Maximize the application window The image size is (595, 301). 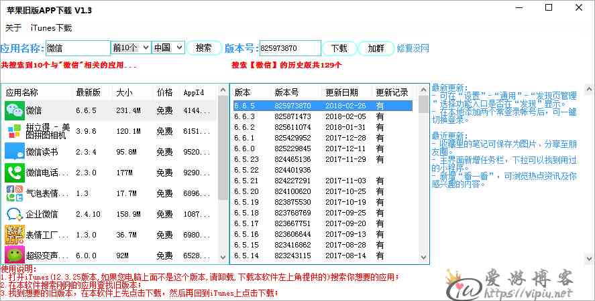coord(549,7)
